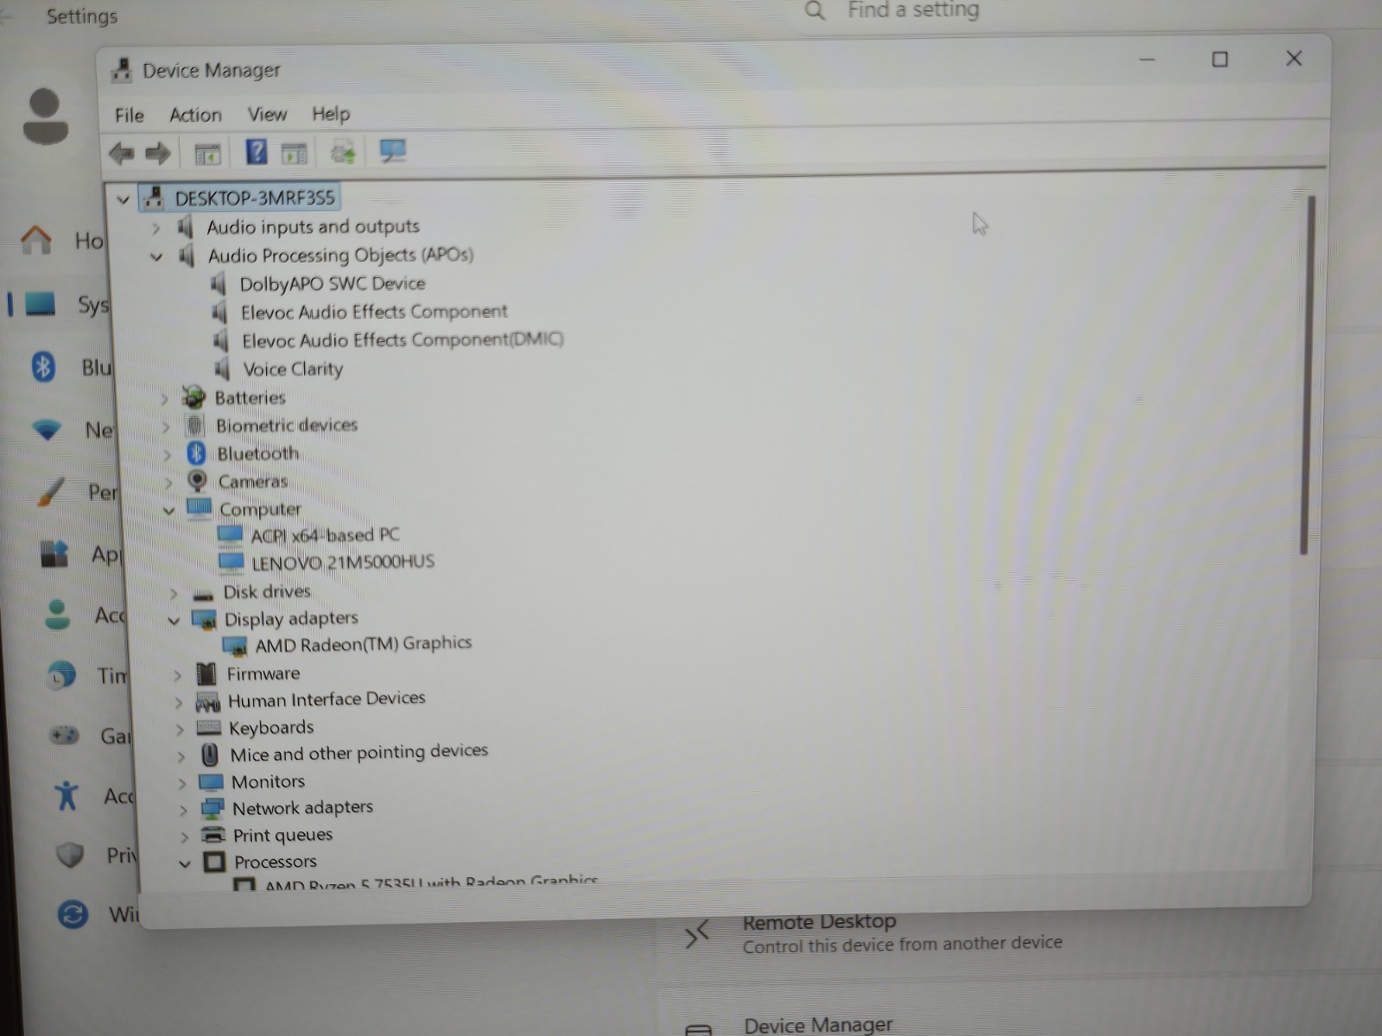Click the Print queues printer icon

212,835
